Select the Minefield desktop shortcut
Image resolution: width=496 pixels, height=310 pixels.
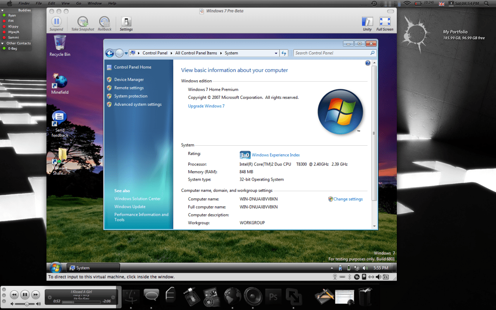tap(60, 84)
